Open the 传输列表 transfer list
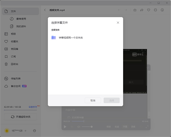171x137 pixels. (x=16, y=78)
